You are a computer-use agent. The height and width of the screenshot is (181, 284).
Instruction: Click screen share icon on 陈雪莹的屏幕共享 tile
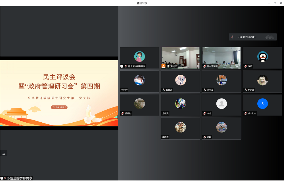pos(122,66)
